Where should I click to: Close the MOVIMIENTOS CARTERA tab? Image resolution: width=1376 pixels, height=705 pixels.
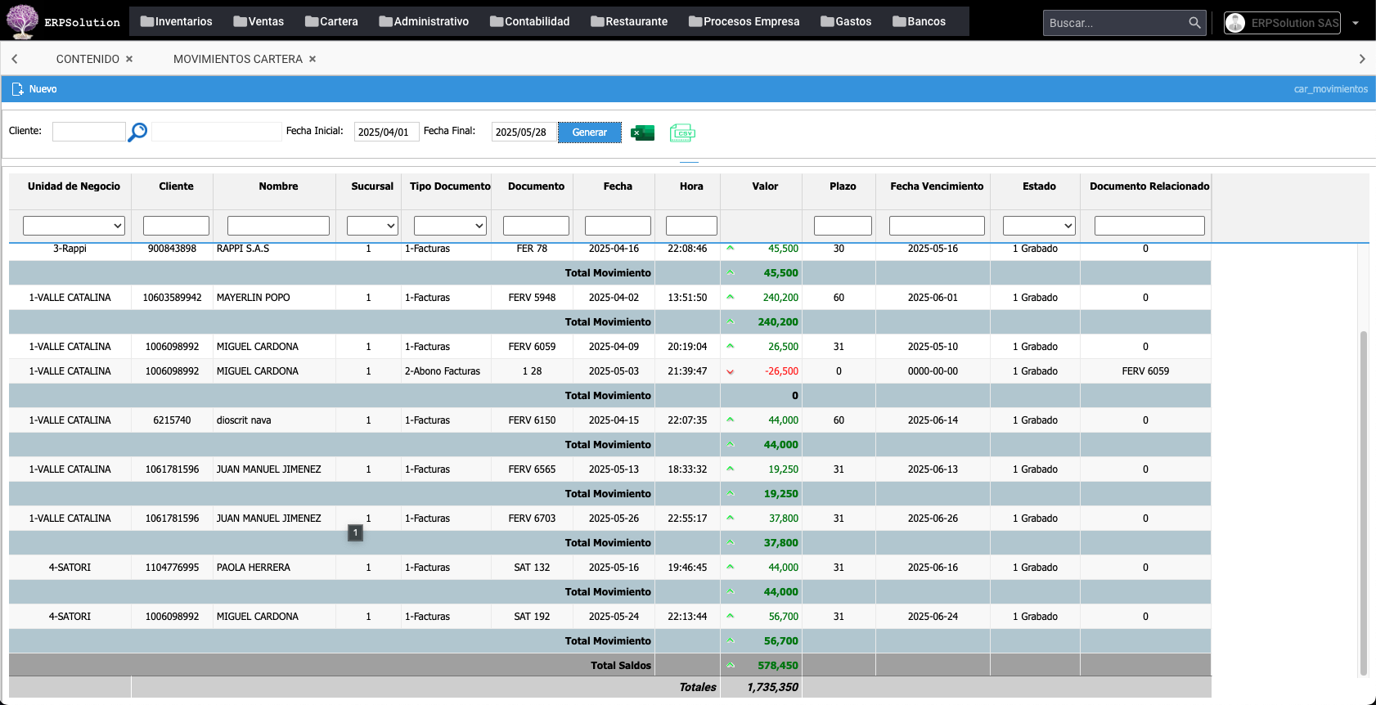click(313, 59)
